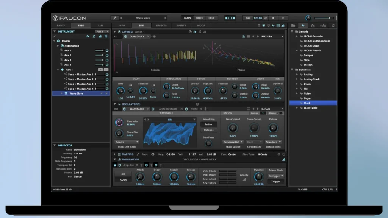Viewport: 388px width, 218px height.
Task: Click the mixer faders icon in Instrument toolbar
Action: coord(106,36)
